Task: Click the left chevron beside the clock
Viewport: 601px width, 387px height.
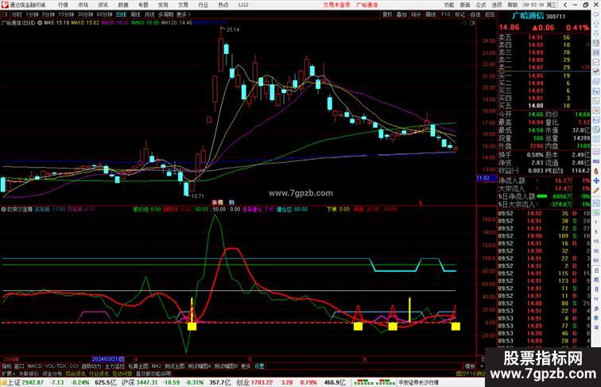Action: click(565, 5)
